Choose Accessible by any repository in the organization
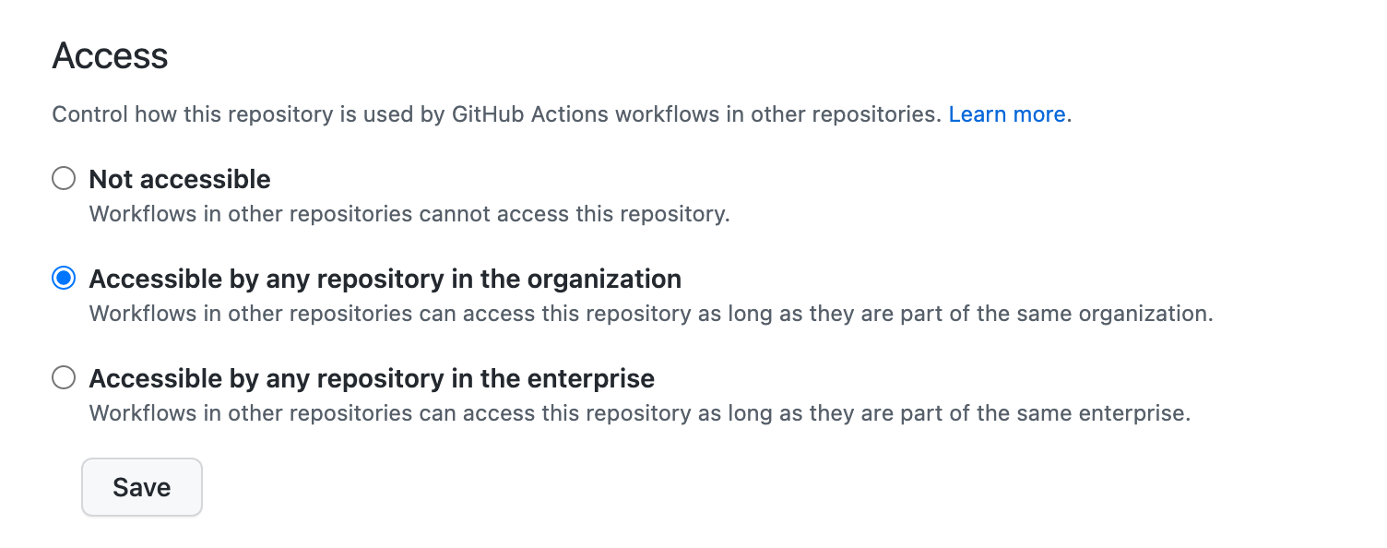This screenshot has height=548, width=1387. 63,279
